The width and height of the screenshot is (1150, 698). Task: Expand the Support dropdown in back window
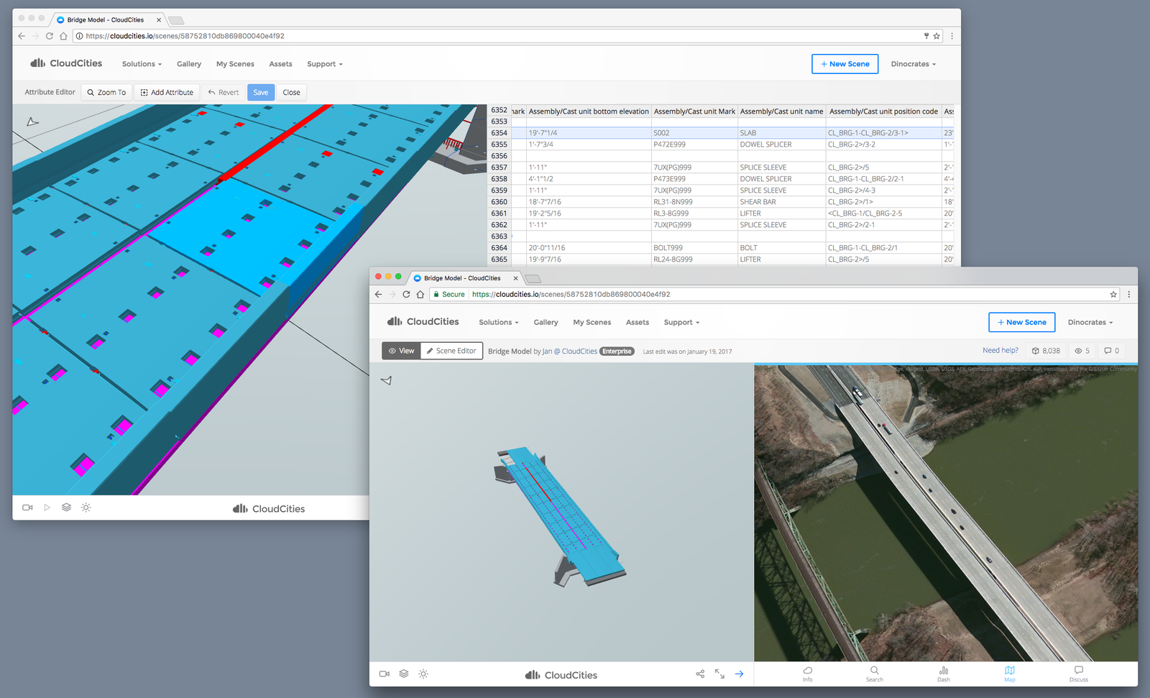(324, 64)
